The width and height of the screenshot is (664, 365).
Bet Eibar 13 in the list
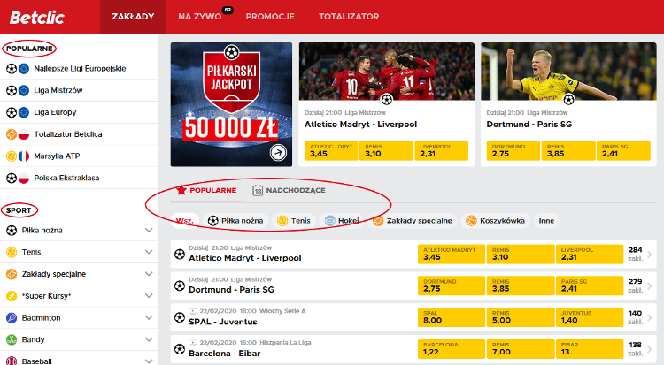[x=590, y=349]
